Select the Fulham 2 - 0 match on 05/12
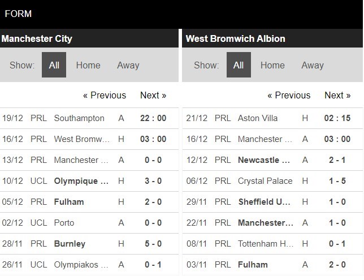Image resolution: width=364 pixels, height=280 pixels. coord(69,202)
